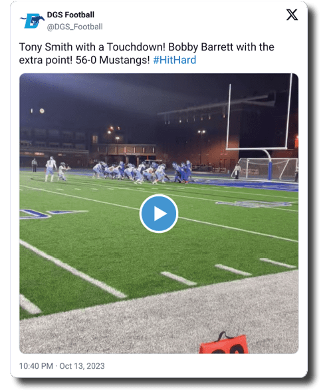Image resolution: width=331 pixels, height=392 pixels.
Task: Click the "Bobby Barrett" text in tweet
Action: 201,47
